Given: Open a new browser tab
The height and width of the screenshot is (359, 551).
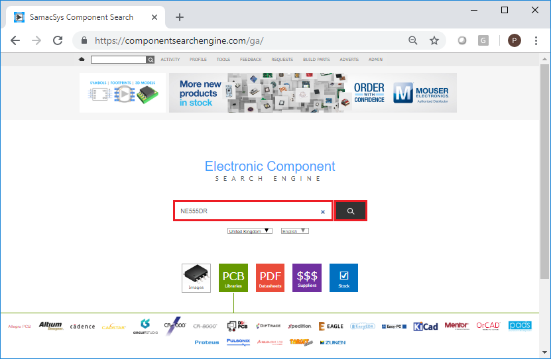Looking at the screenshot, I should (x=180, y=17).
